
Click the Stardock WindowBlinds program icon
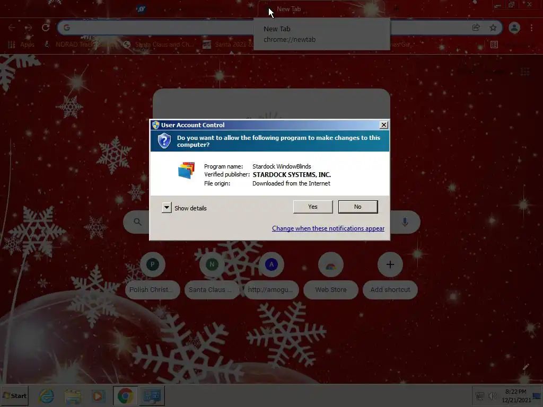(x=186, y=170)
